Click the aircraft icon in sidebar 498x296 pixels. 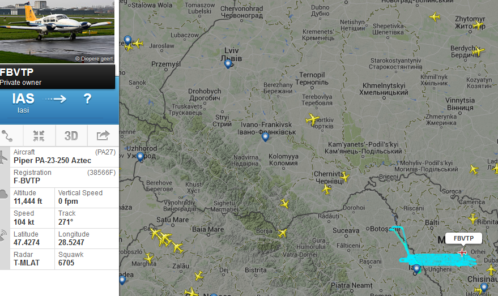pos(3,157)
